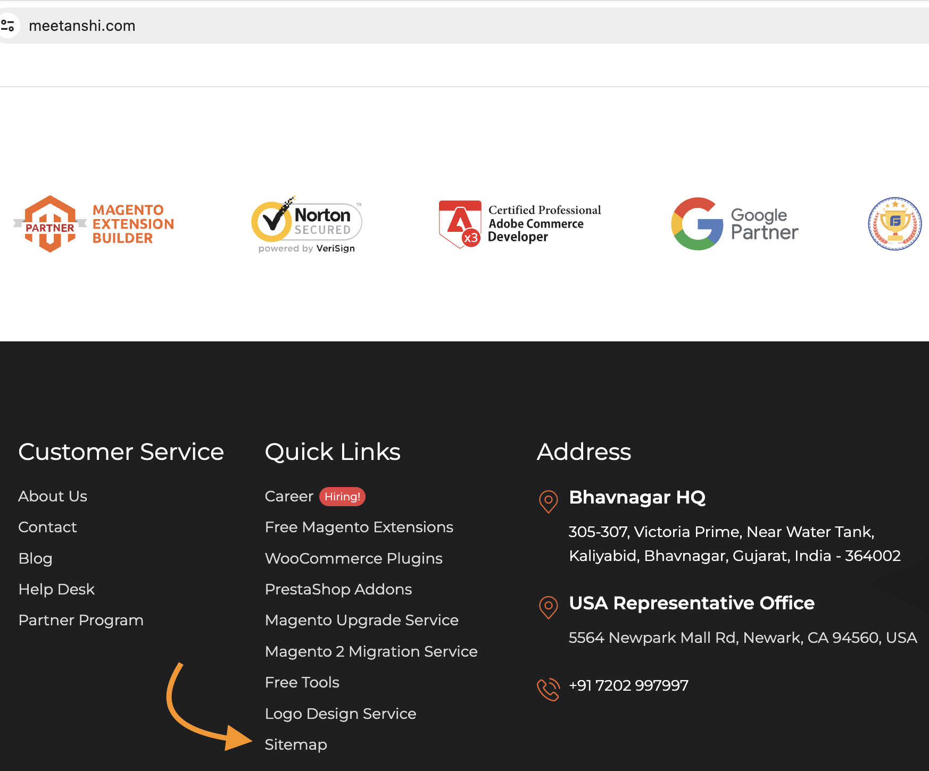
Task: Open Magento 2 Migration Service link
Action: pos(371,651)
